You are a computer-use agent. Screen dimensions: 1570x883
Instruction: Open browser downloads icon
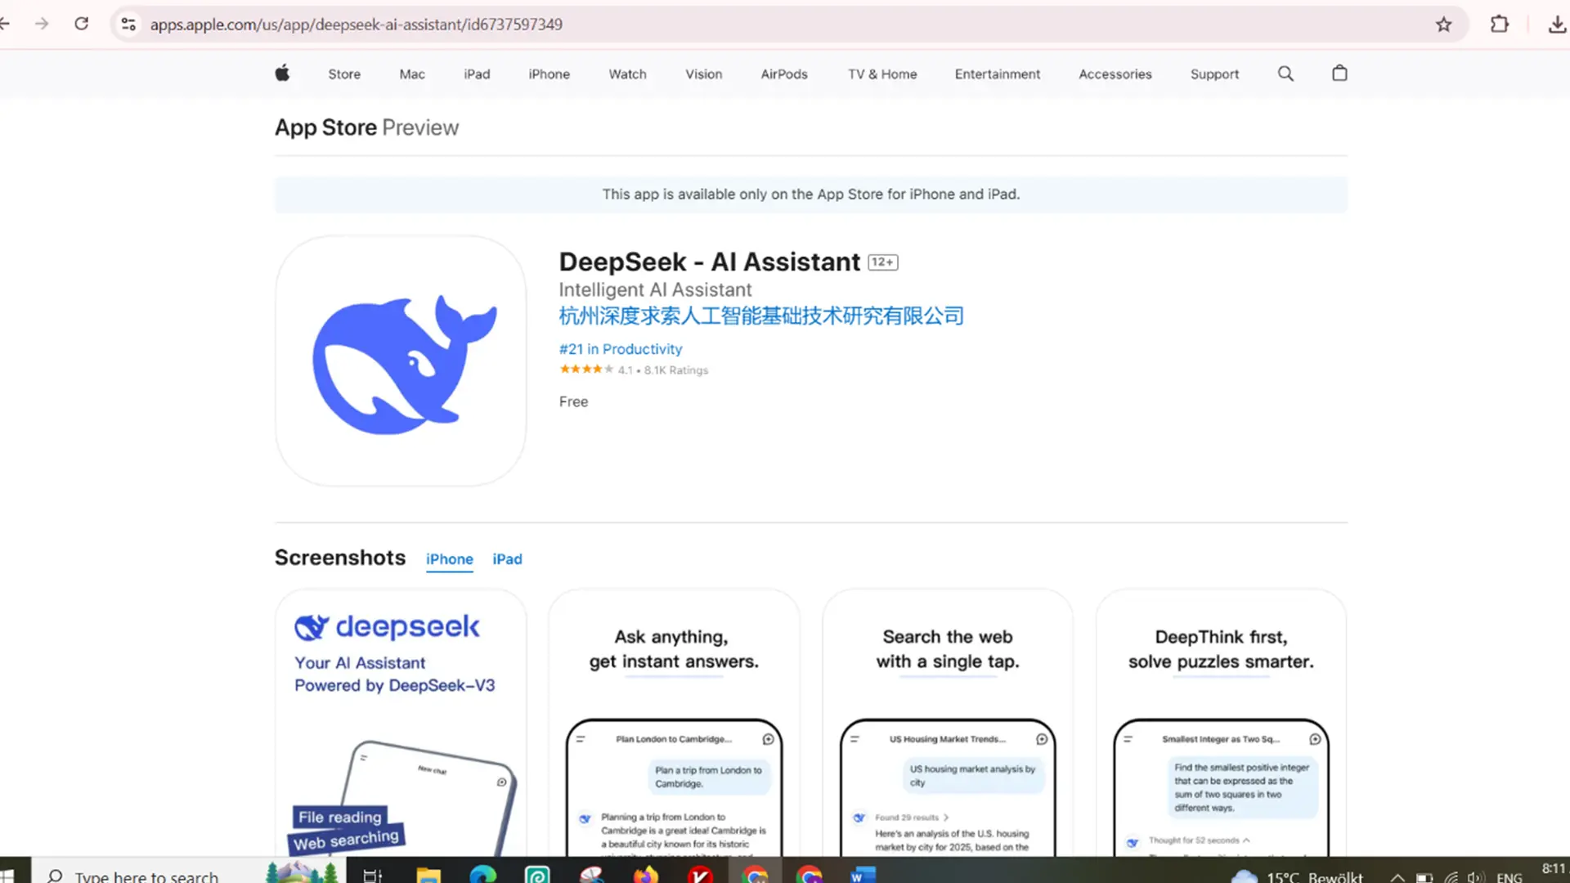point(1557,24)
